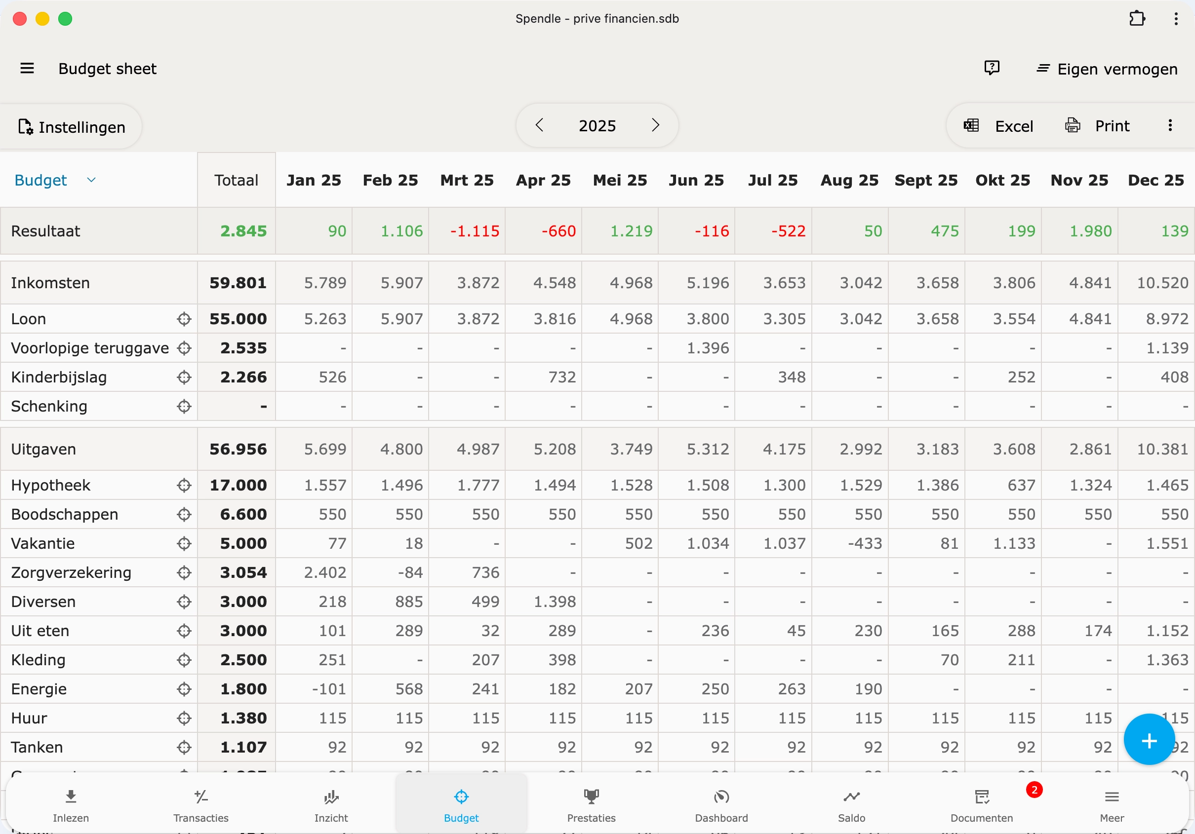The height and width of the screenshot is (834, 1195).
Task: Click target icon next to Hypotheek
Action: (x=184, y=485)
